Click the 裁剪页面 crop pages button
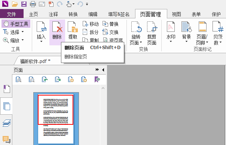This screenshot has width=226, height=145. pyautogui.click(x=152, y=33)
